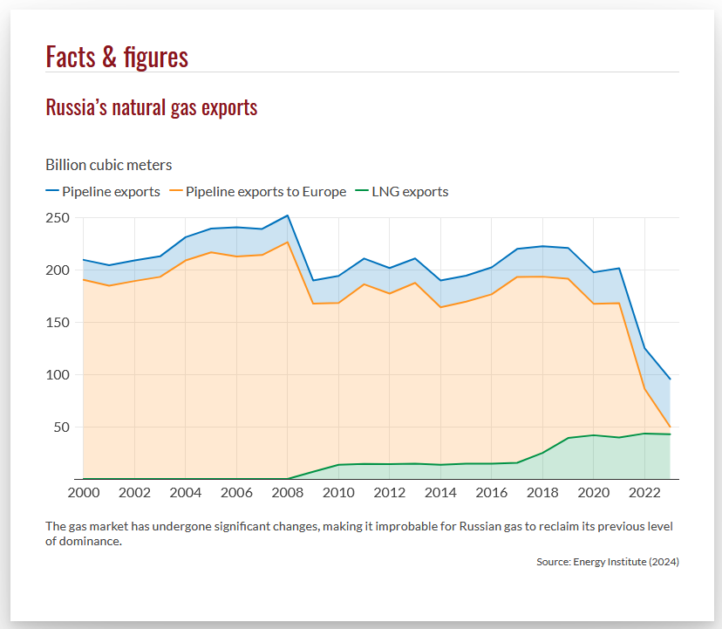Click the blue line's 2023 endpoint
Screen dimensions: 722x629
pos(670,379)
